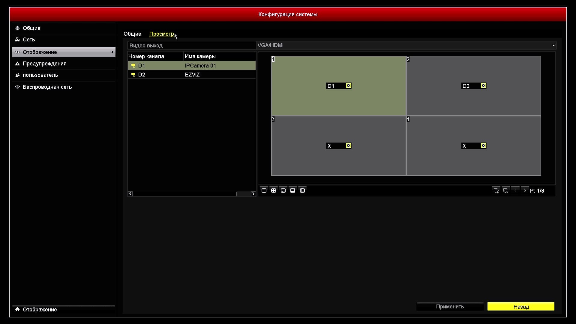The height and width of the screenshot is (324, 576).
Task: Click the start all live view icon
Action: [496, 191]
